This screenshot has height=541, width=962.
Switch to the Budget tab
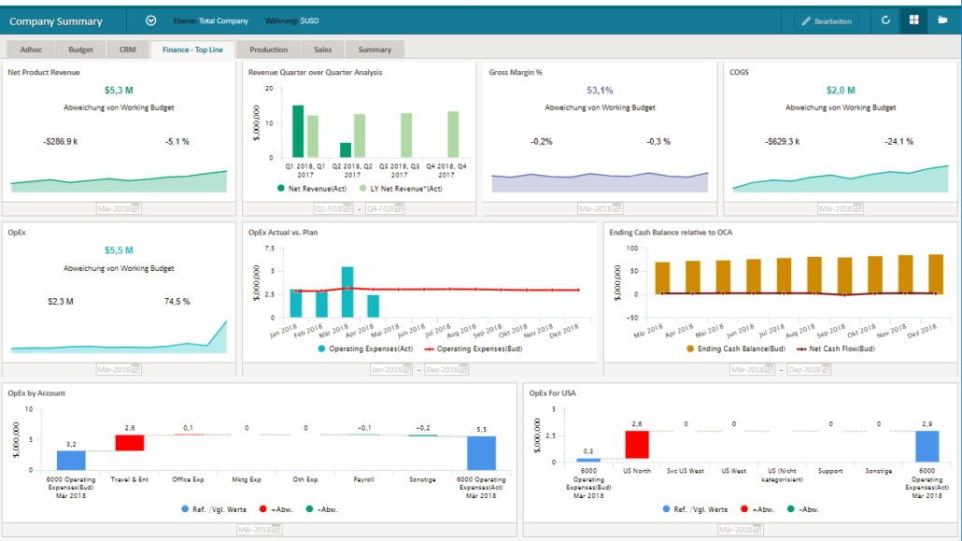pyautogui.click(x=80, y=50)
